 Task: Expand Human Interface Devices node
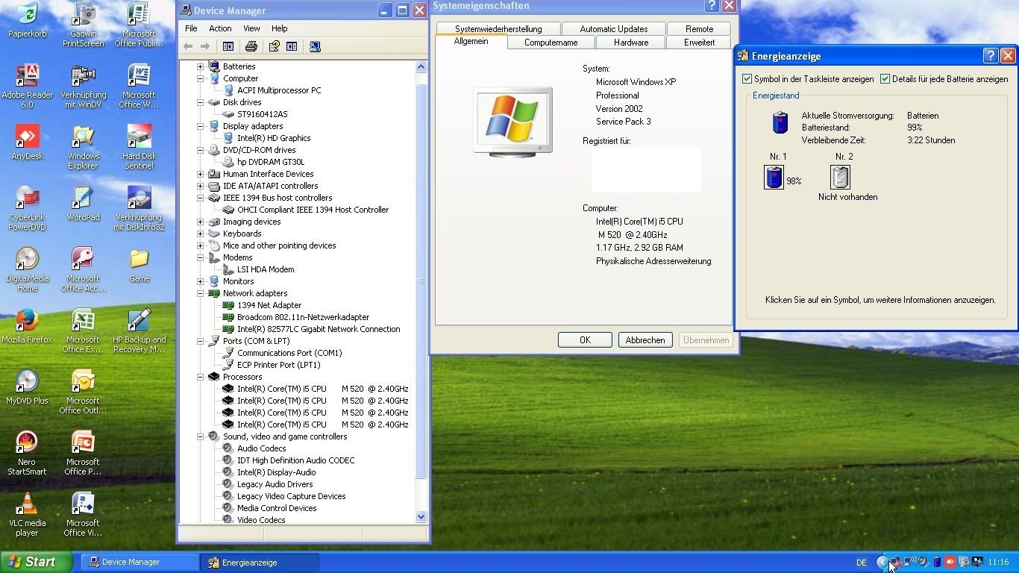[x=200, y=174]
